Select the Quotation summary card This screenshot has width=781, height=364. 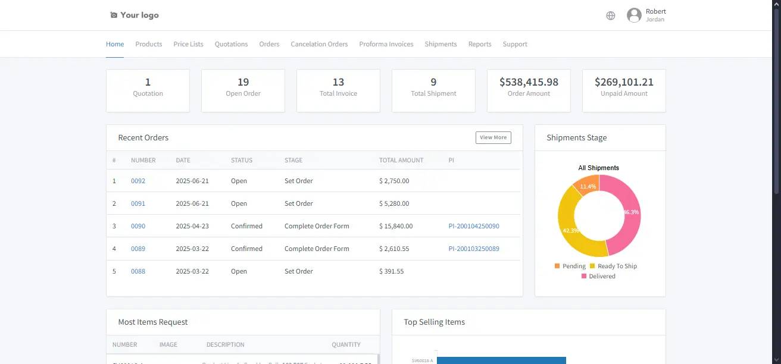pyautogui.click(x=148, y=90)
